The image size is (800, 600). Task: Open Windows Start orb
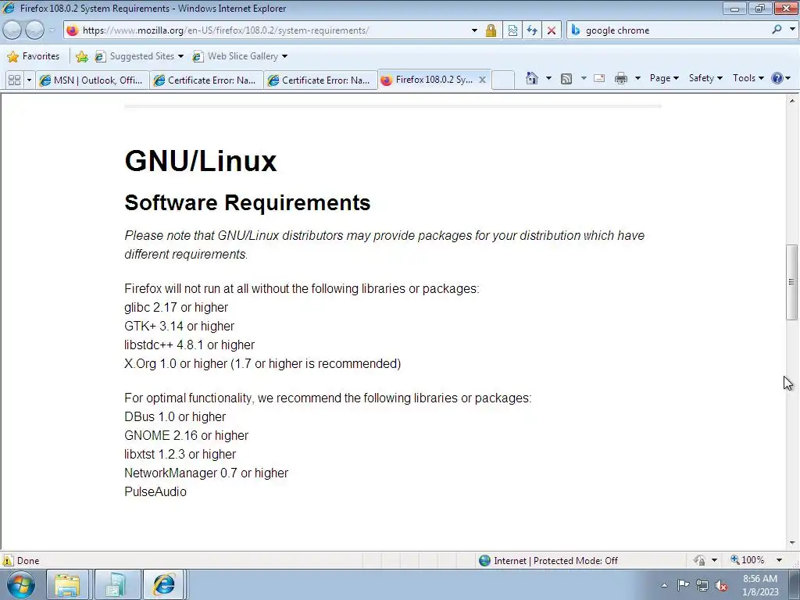coord(20,584)
